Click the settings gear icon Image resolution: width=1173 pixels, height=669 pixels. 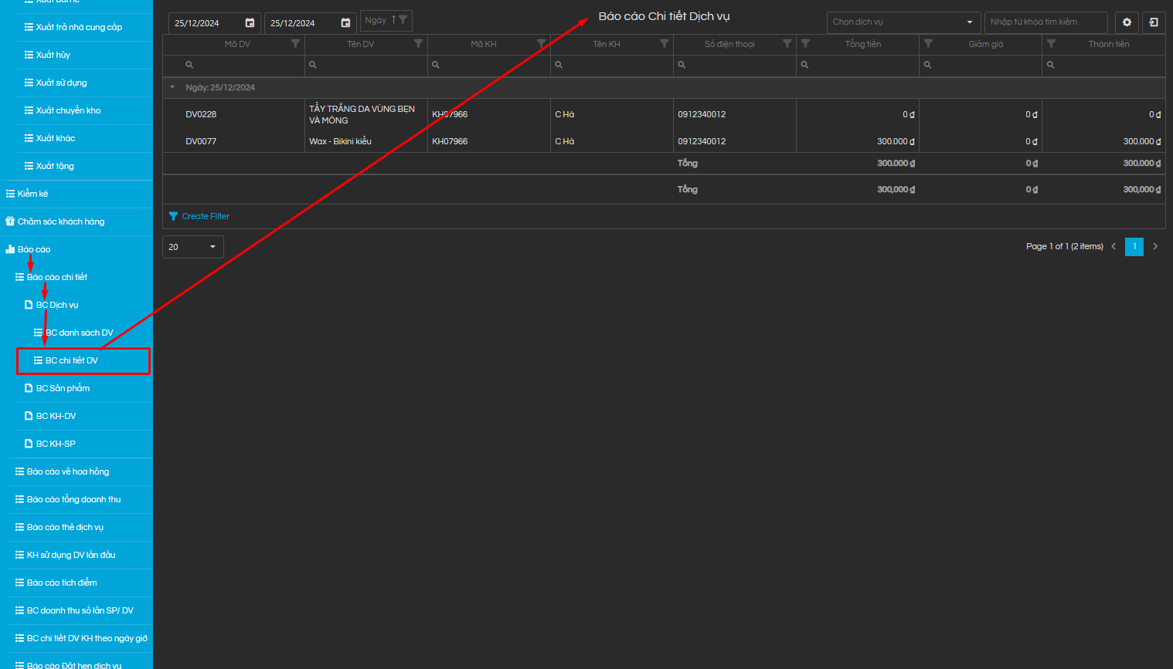(1127, 22)
